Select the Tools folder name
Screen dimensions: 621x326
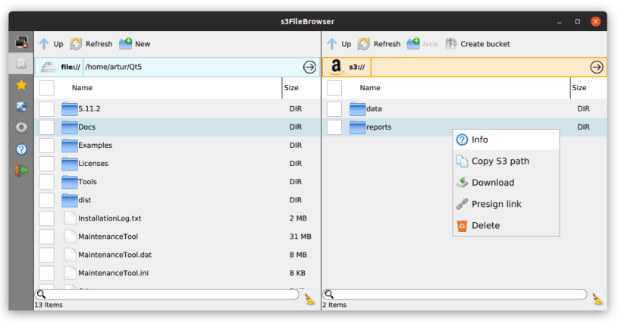[x=87, y=182]
